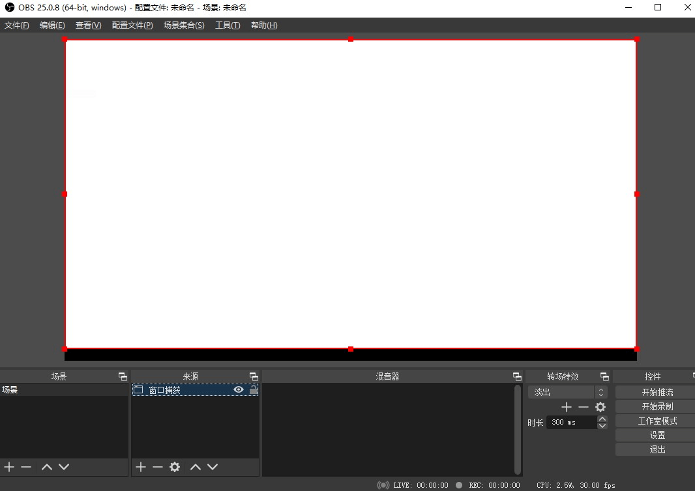Click the 混音器 panel title

point(387,376)
